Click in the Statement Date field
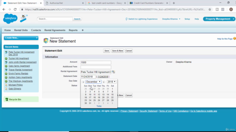Viewport: 236px width, 132px height. tap(88, 77)
